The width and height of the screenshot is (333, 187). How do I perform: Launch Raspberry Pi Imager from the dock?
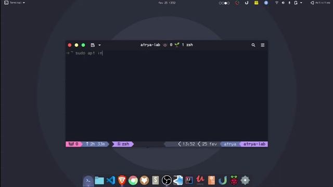[x=234, y=180]
